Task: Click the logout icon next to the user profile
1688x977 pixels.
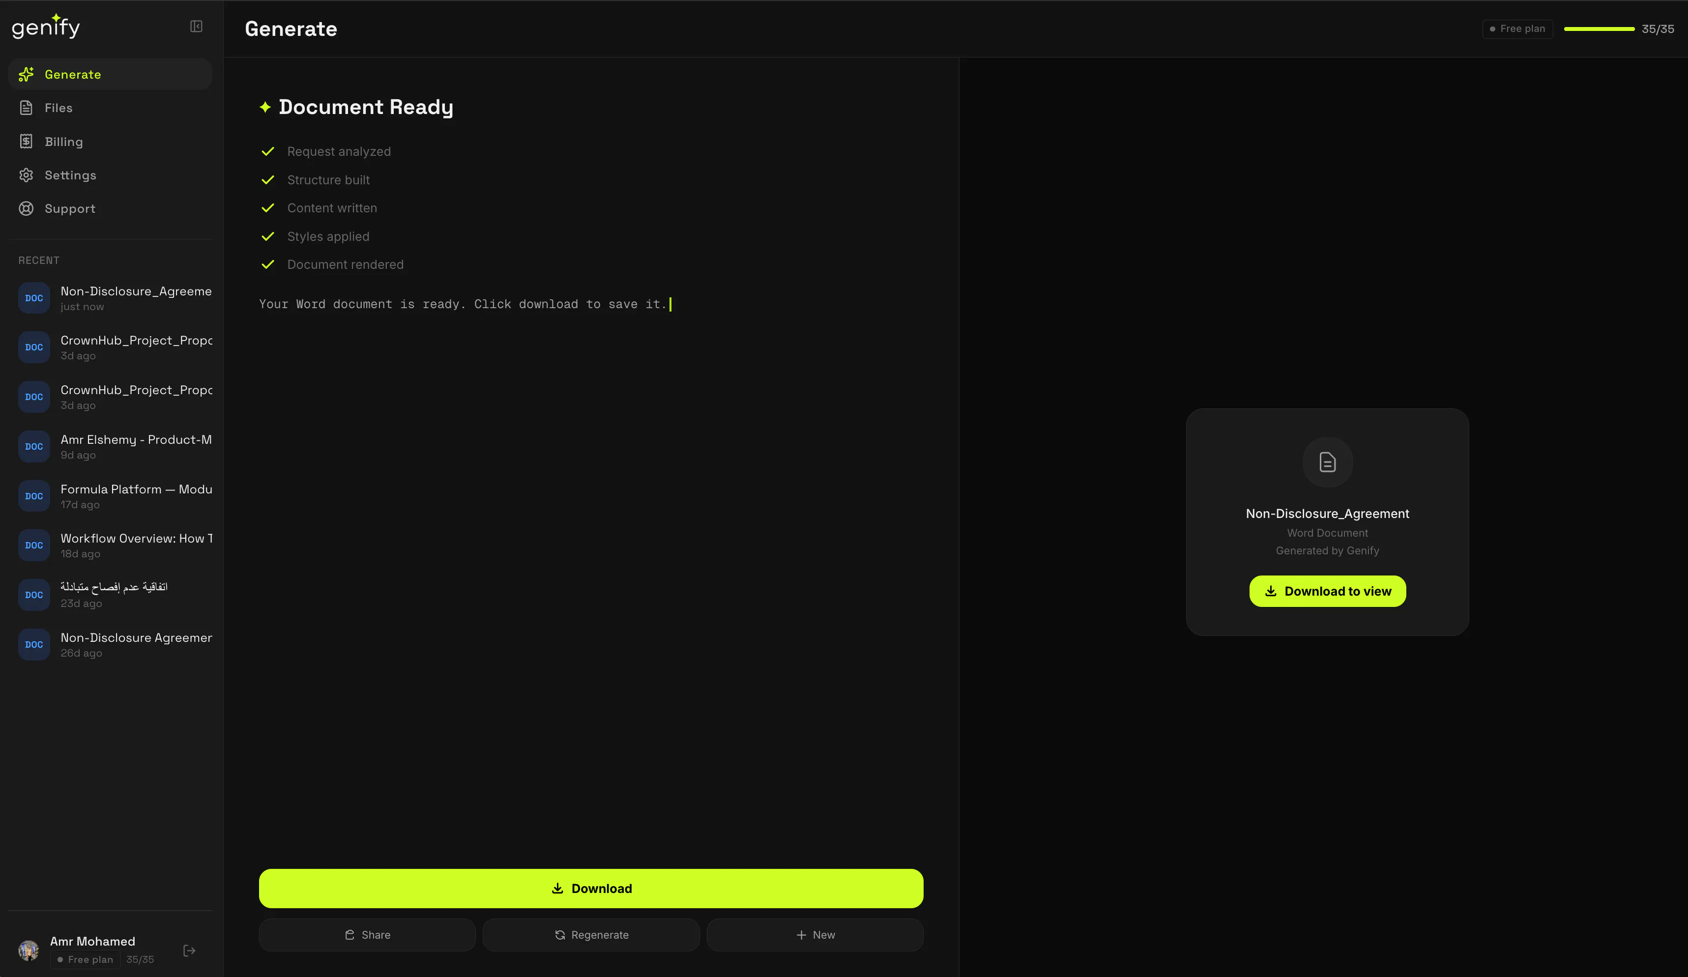Action: [190, 950]
